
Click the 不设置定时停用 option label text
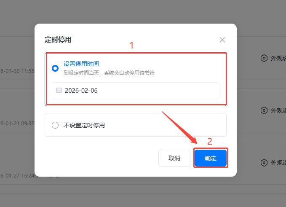(x=84, y=125)
